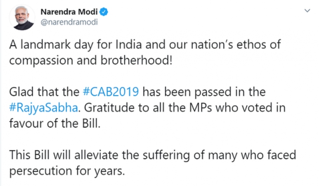Click 'has been passed in the' text
This screenshot has height=186, width=319.
[x=204, y=92]
